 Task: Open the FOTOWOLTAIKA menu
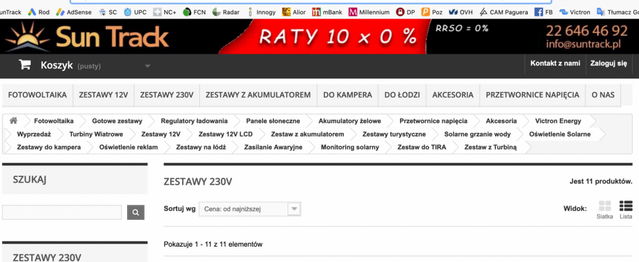[x=38, y=95]
